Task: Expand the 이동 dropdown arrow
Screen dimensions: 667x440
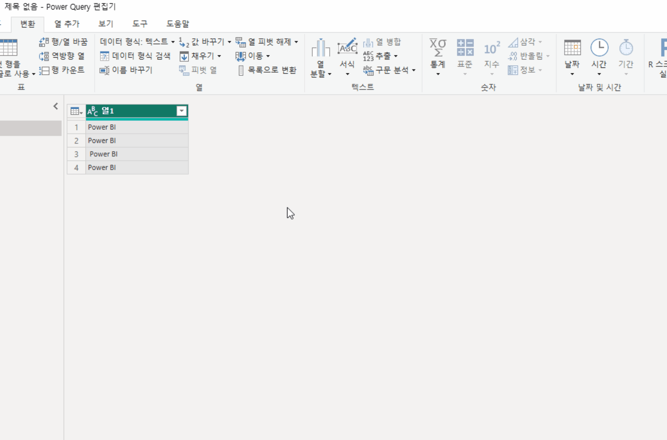Action: [268, 56]
